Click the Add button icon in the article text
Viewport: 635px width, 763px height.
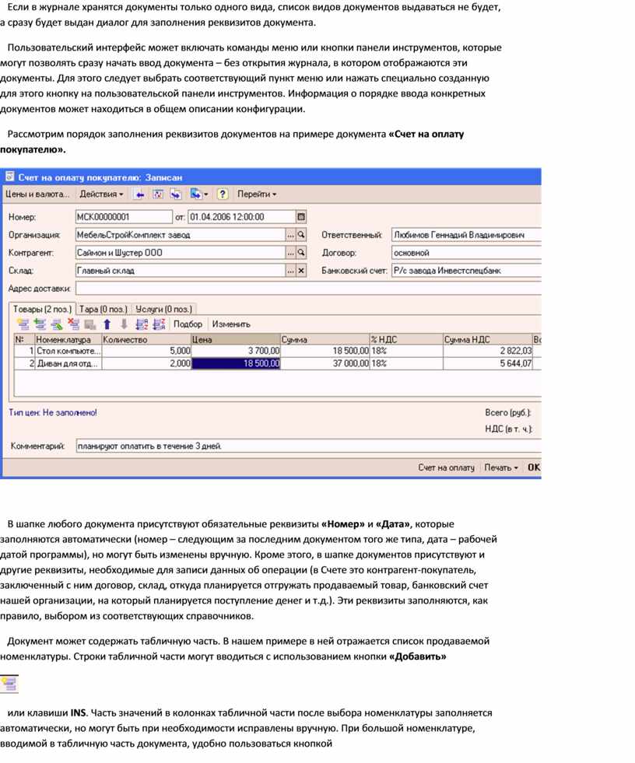coord(9,684)
